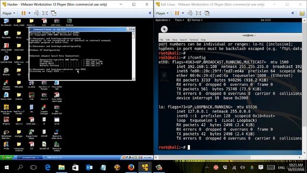Open Windows 10 Start menu
Viewport: 307px width, 173px height.
click(7, 167)
